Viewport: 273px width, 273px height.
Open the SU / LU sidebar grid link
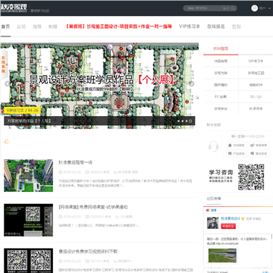point(256,97)
